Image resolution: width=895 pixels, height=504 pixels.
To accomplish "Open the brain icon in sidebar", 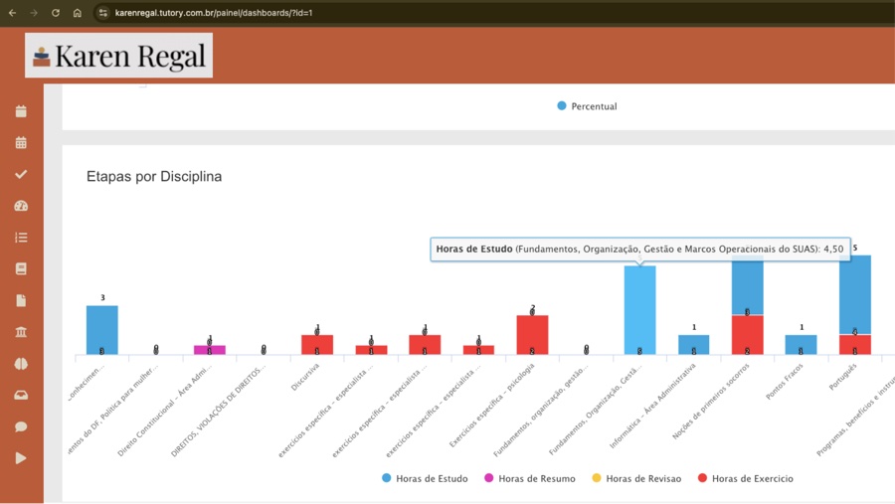I will click(x=21, y=364).
